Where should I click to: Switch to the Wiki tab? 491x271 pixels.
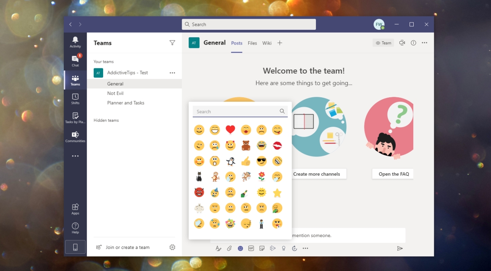[267, 43]
